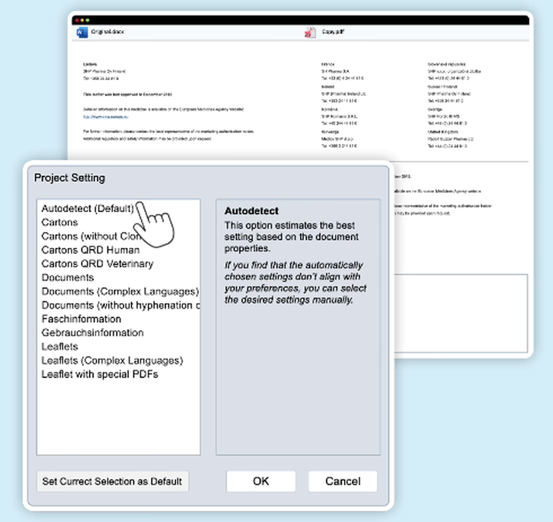This screenshot has width=553, height=522.
Task: Choose Leaflet with special PDFs
Action: click(100, 374)
